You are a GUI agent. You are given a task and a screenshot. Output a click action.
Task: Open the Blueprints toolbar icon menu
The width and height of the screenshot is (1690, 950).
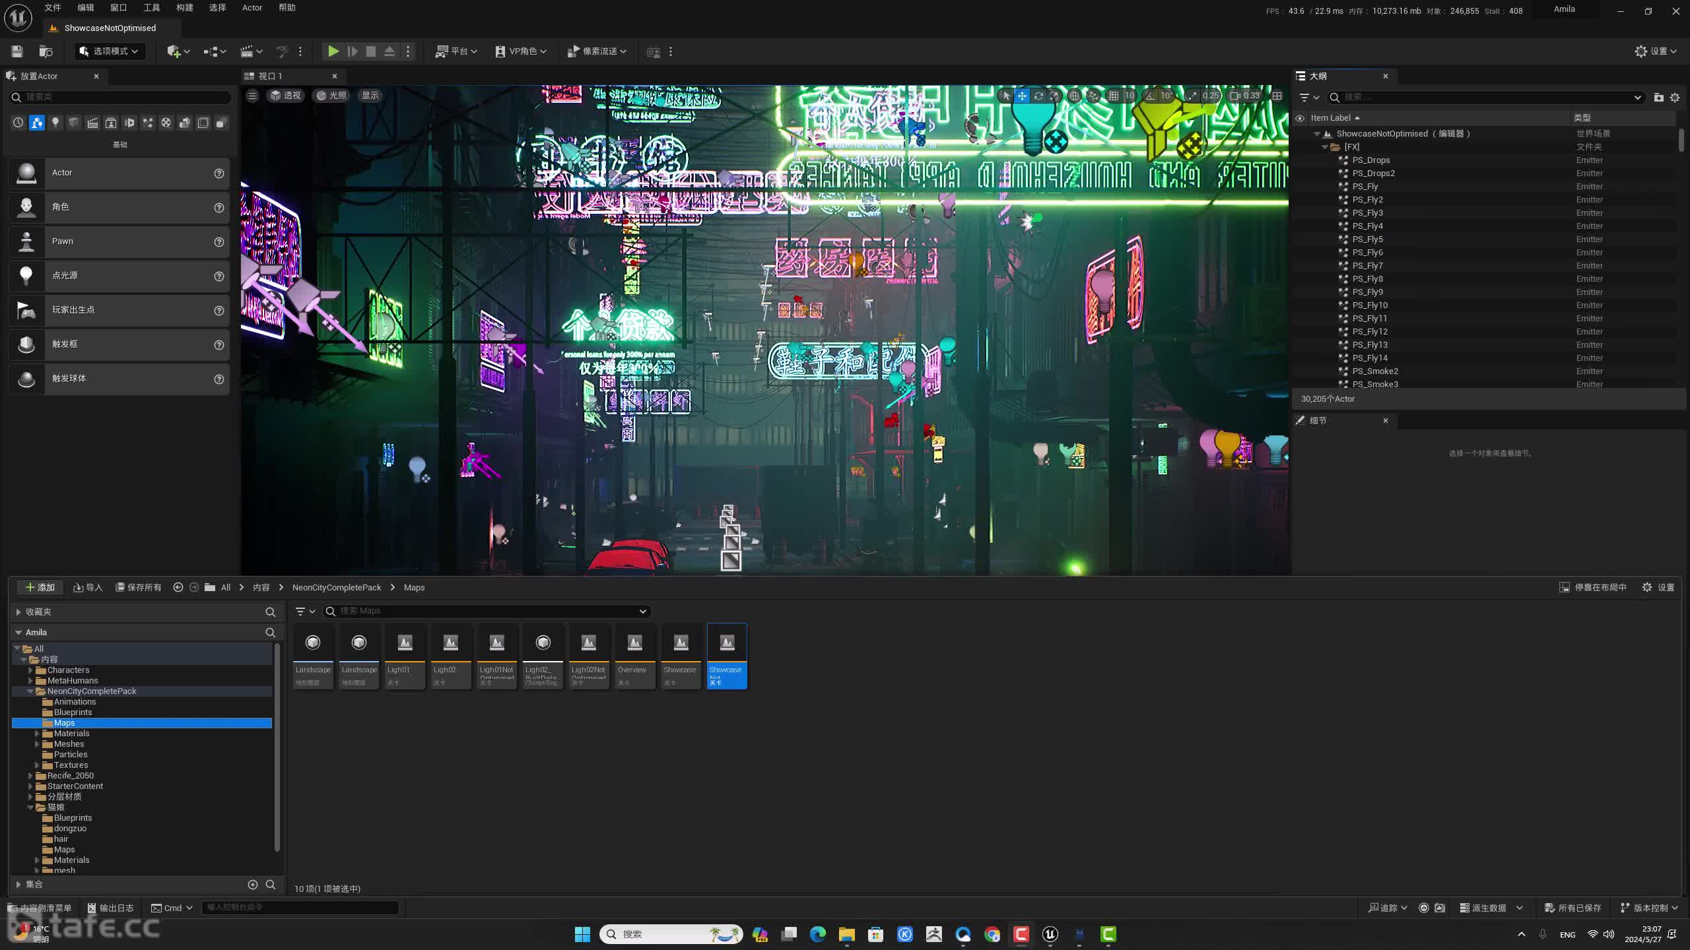click(215, 51)
